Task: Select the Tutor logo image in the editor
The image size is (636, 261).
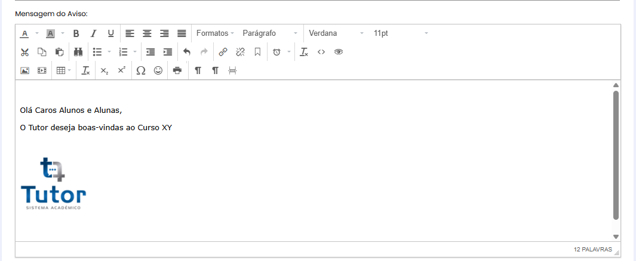Action: [53, 183]
